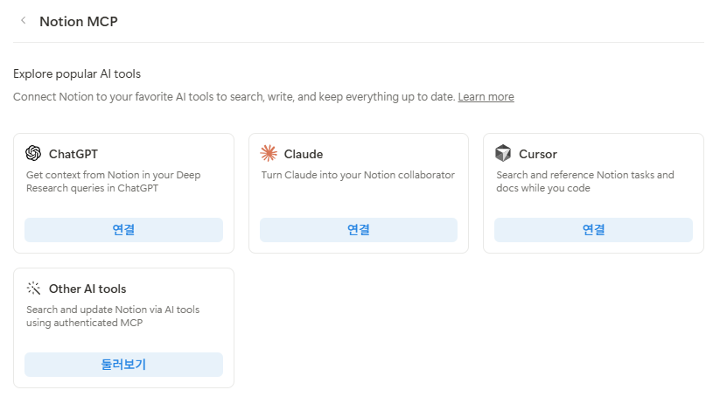This screenshot has height=404, width=720.
Task: Click the Cursor cube icon
Action: click(503, 153)
